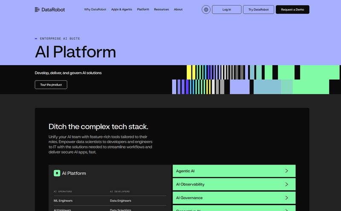
Task: Click the Tour the product button
Action: click(x=51, y=85)
